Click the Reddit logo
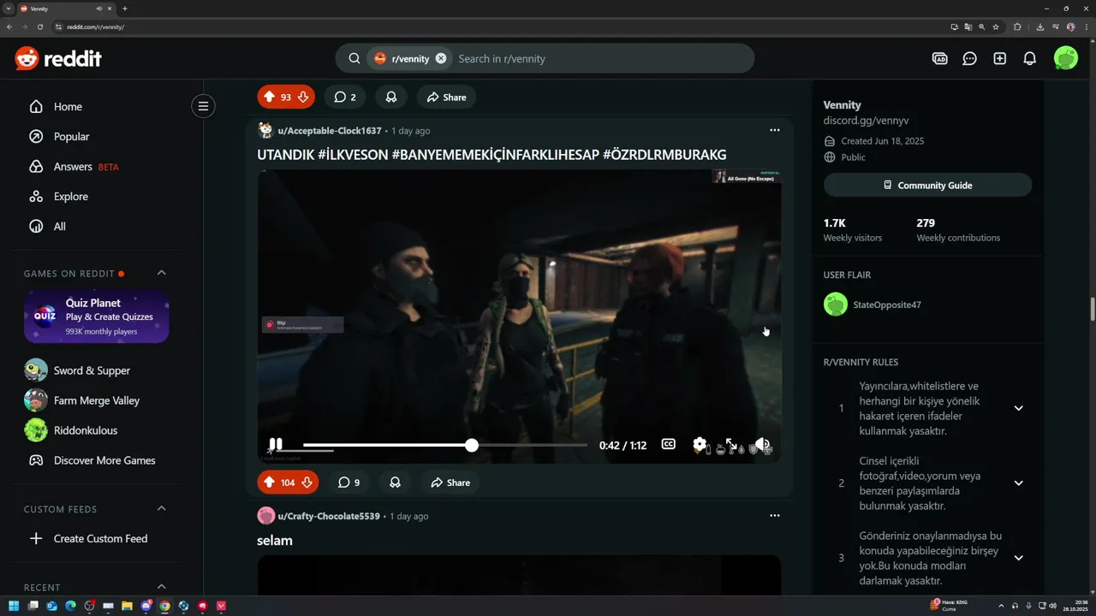This screenshot has width=1096, height=616. [x=58, y=58]
